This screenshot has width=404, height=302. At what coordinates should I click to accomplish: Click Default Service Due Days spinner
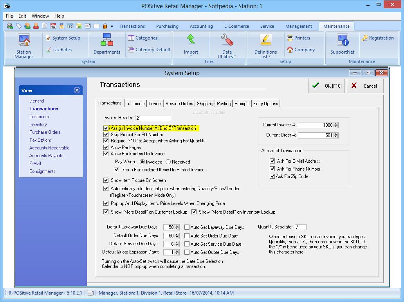pos(177,244)
